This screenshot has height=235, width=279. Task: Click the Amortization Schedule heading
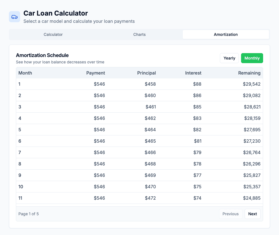(42, 55)
